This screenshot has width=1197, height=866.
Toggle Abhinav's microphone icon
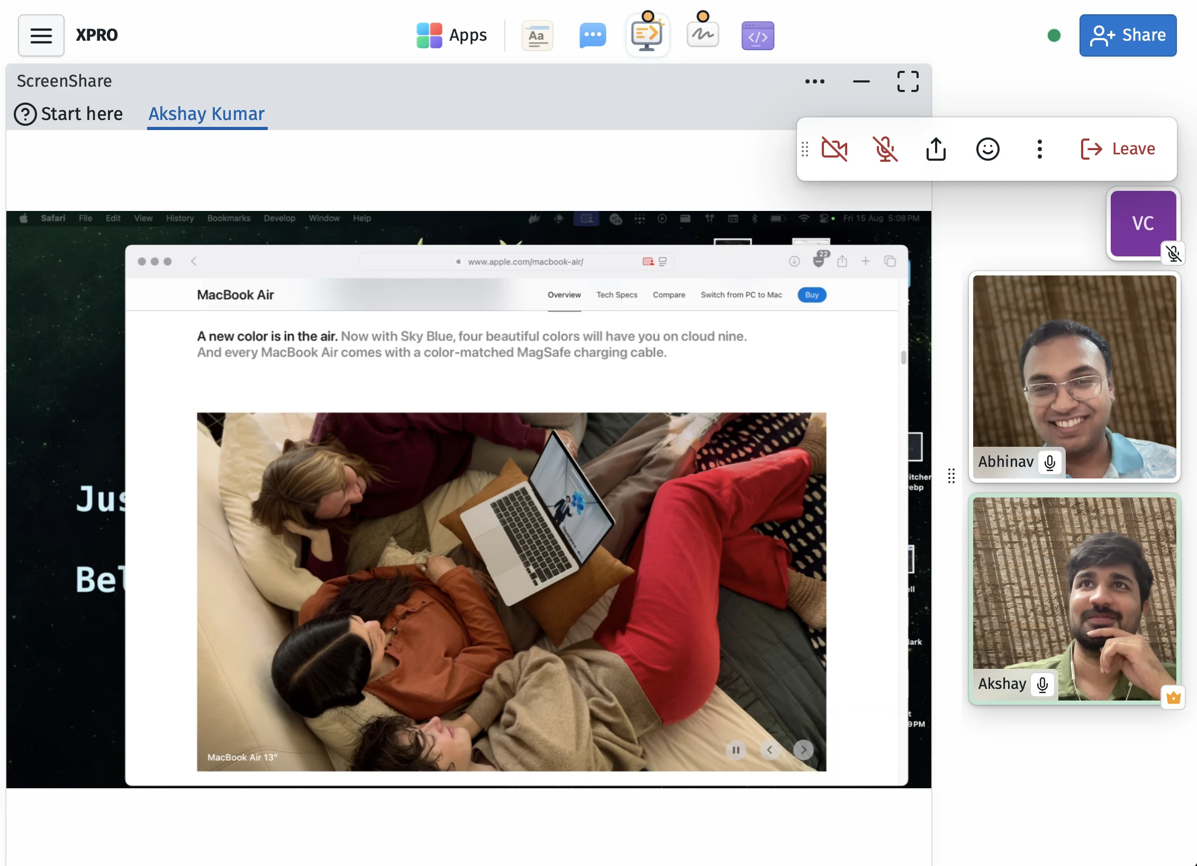pos(1050,462)
